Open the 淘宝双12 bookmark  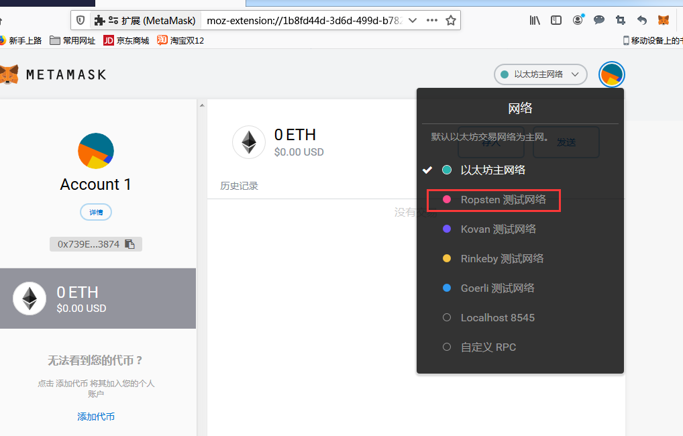180,40
